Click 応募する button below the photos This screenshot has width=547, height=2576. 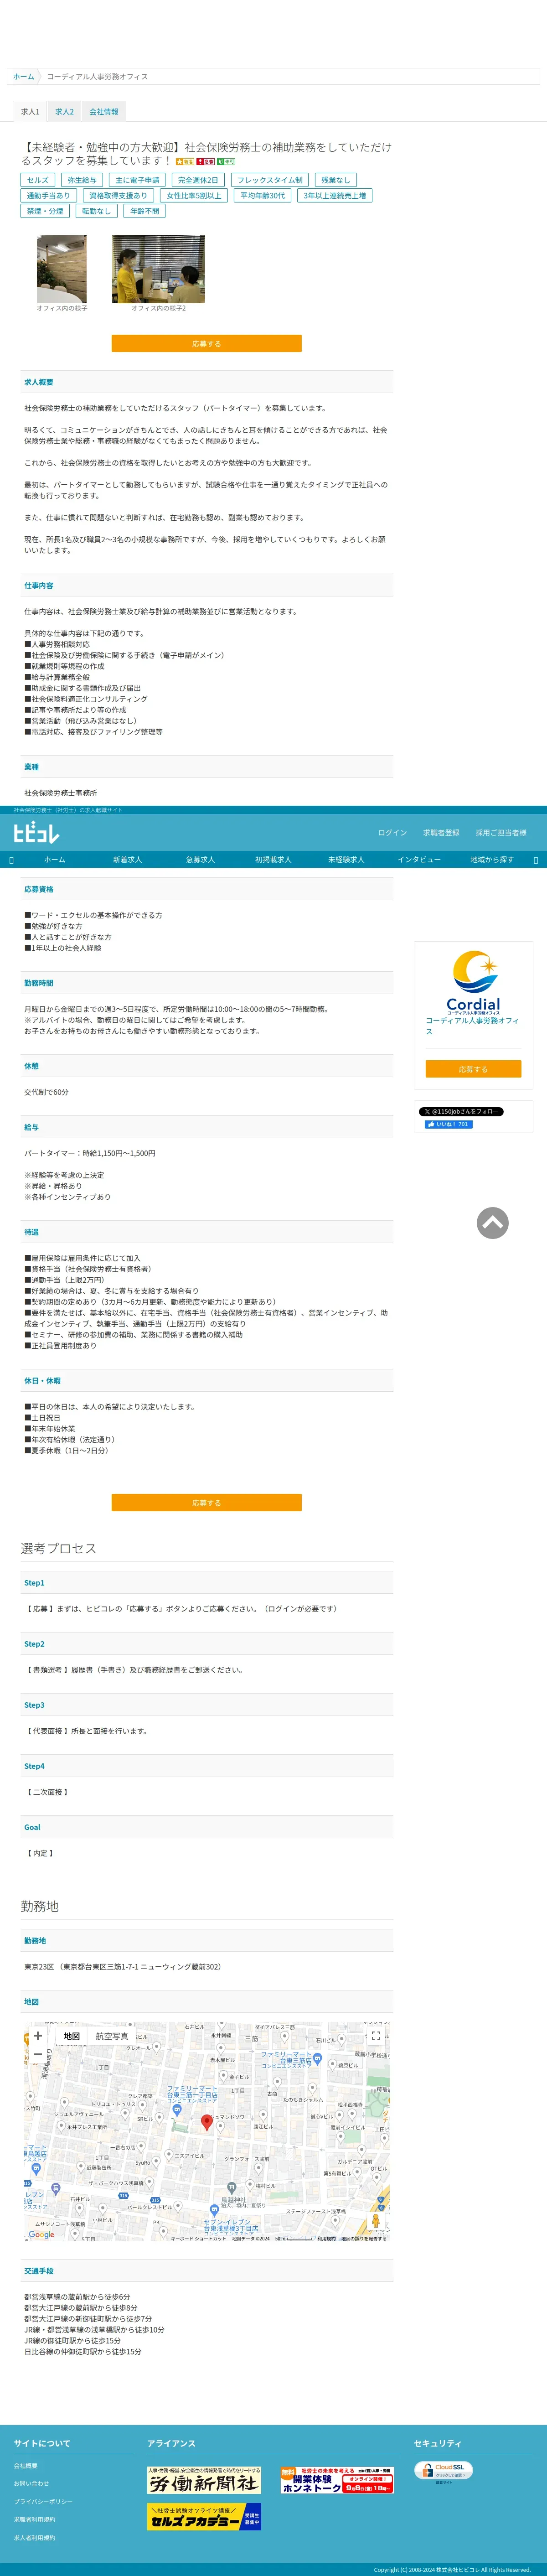[206, 344]
